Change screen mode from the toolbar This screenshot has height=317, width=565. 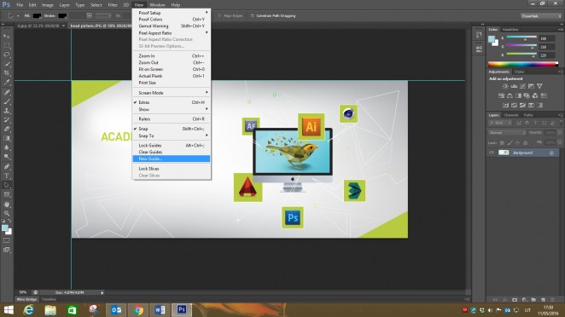tap(7, 250)
